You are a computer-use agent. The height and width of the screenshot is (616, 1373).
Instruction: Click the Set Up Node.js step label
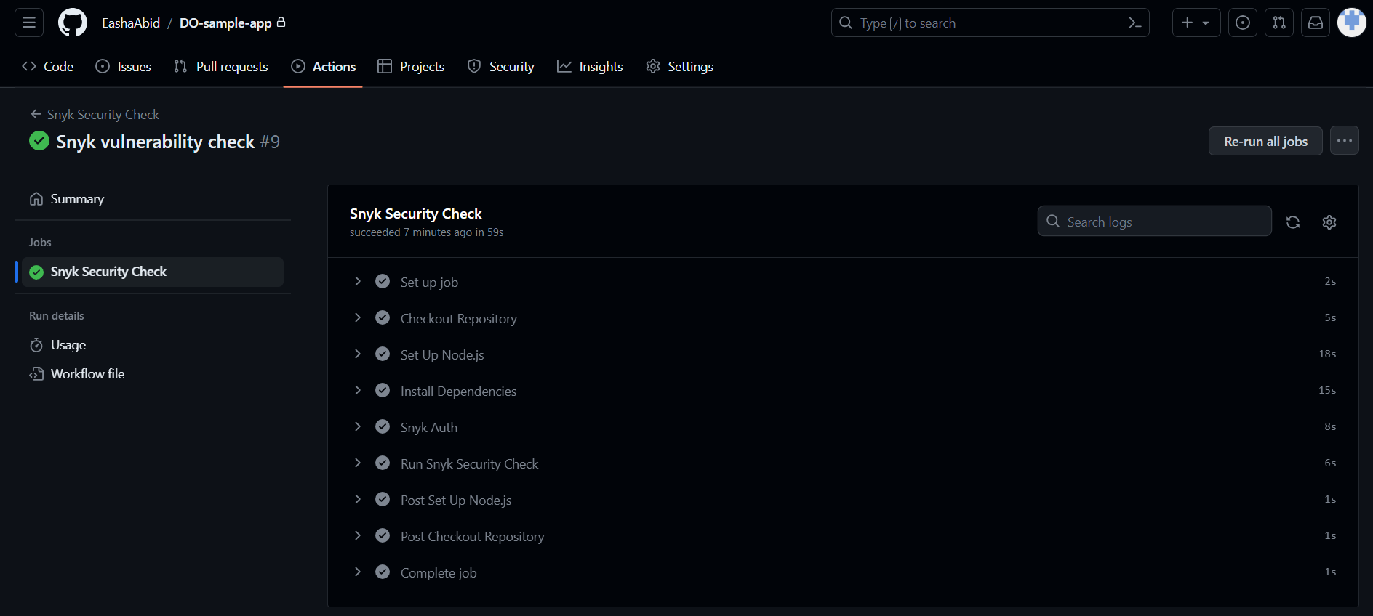point(442,354)
